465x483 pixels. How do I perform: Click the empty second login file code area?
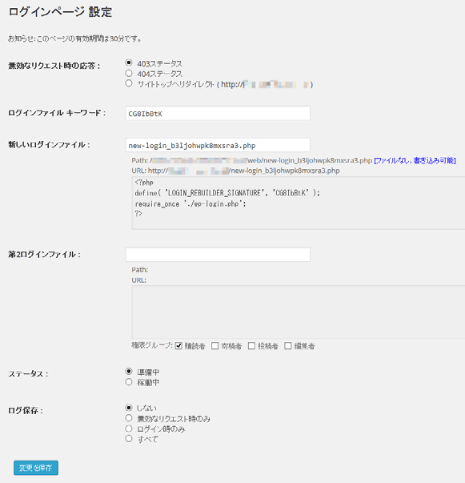299,312
